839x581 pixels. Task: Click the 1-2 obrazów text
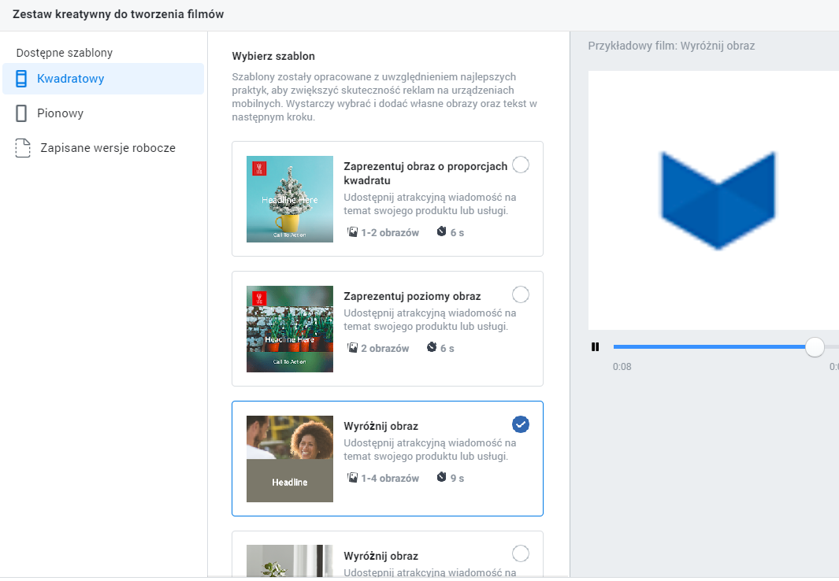pos(390,232)
